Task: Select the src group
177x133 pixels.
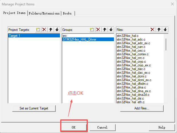Action: point(64,36)
